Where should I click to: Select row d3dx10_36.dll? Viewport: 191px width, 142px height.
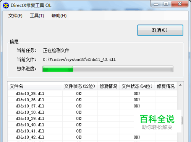pyautogui.click(x=92, y=100)
